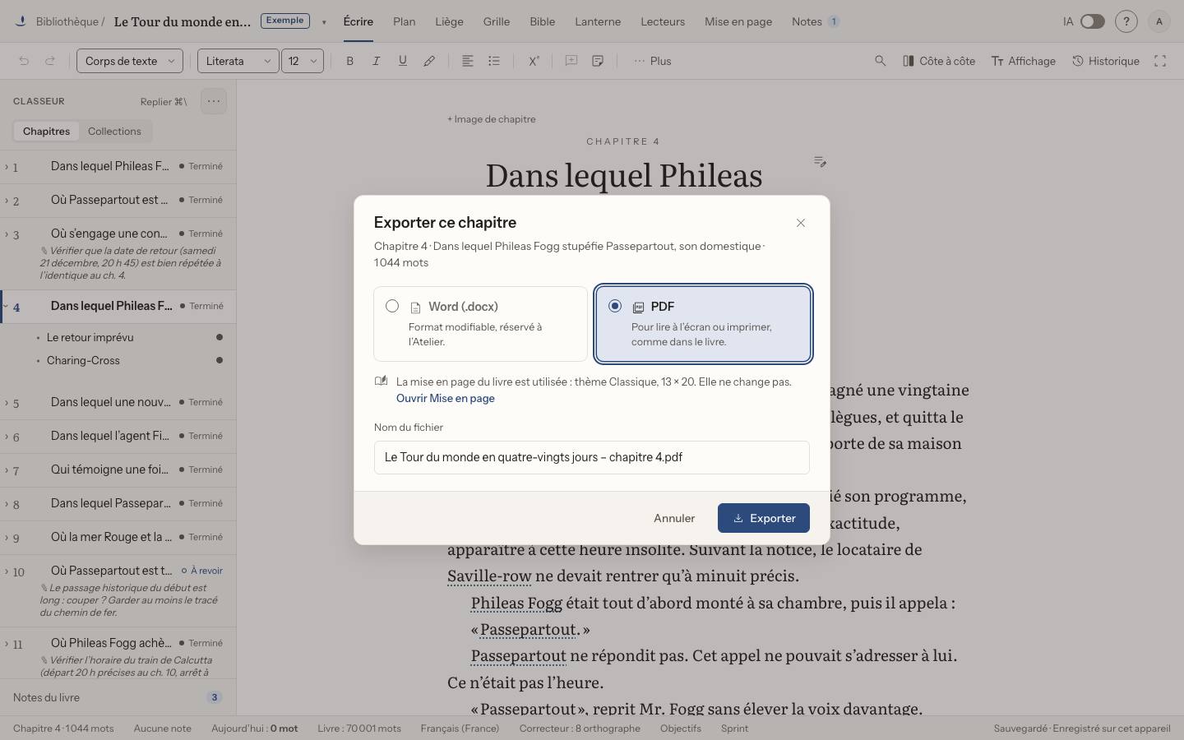Open the Côte à côte view
This screenshot has height=740, width=1184.
coord(939,61)
